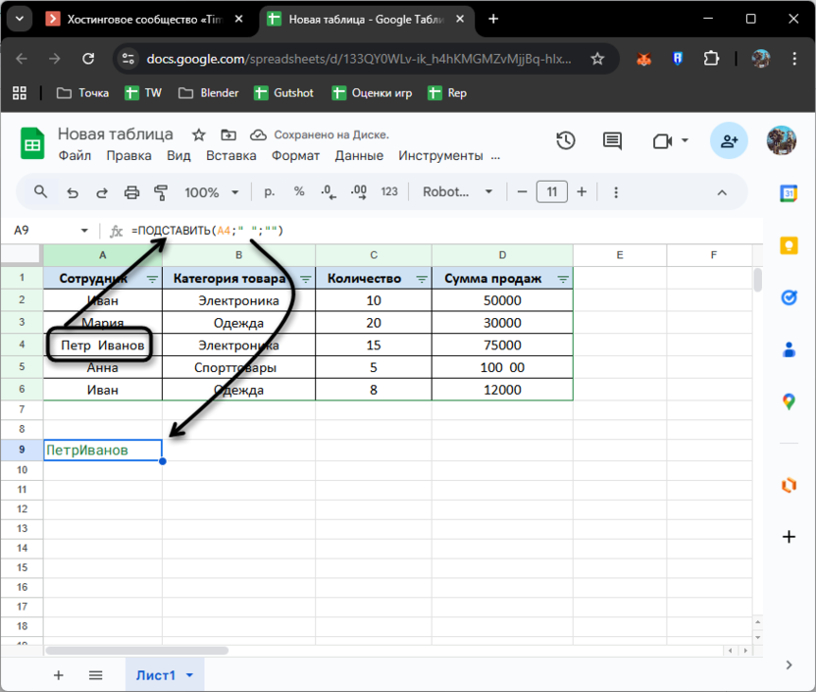
Task: Switch to the Лист1 sheet tab
Action: 156,675
